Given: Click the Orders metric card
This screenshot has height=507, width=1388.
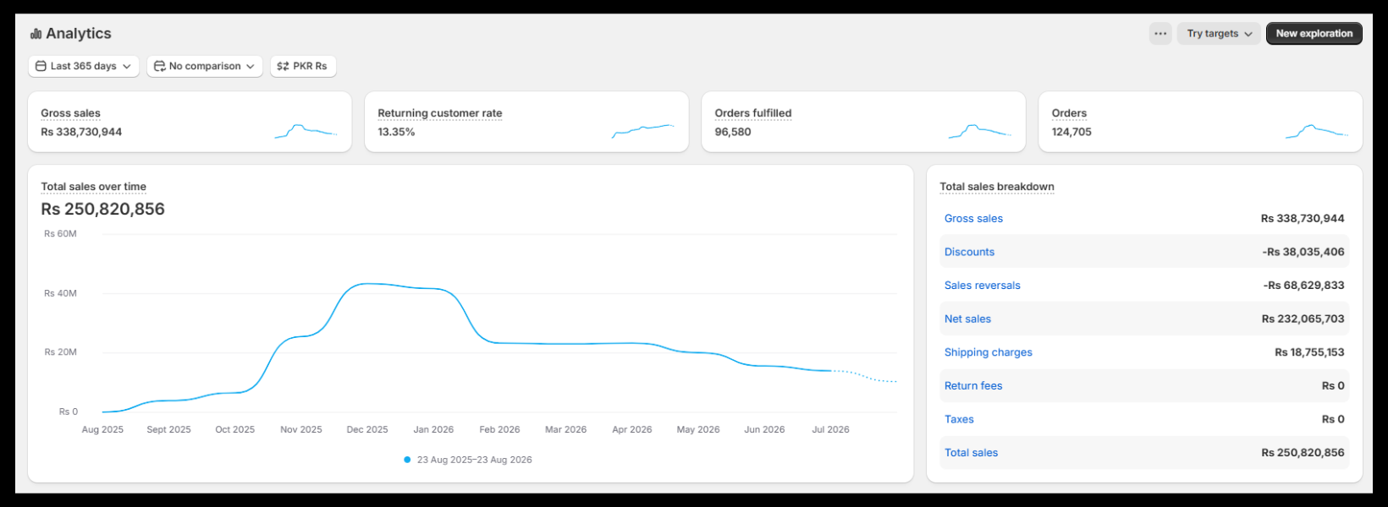Looking at the screenshot, I should click(x=1200, y=122).
